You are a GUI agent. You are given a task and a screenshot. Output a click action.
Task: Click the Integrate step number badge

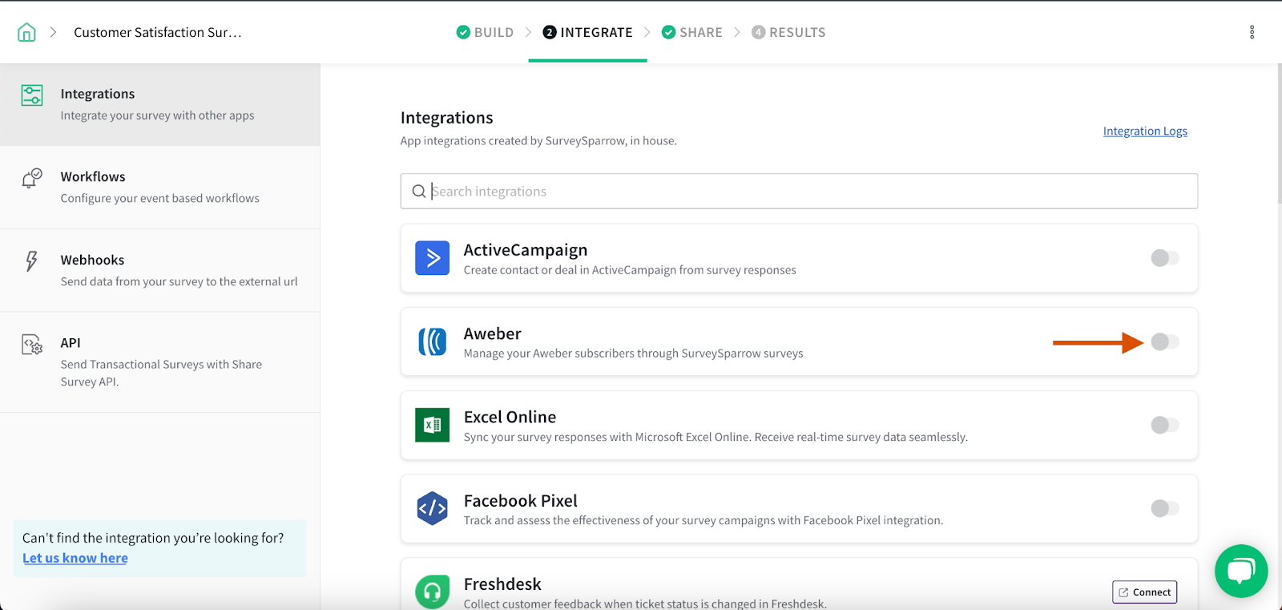coord(550,32)
